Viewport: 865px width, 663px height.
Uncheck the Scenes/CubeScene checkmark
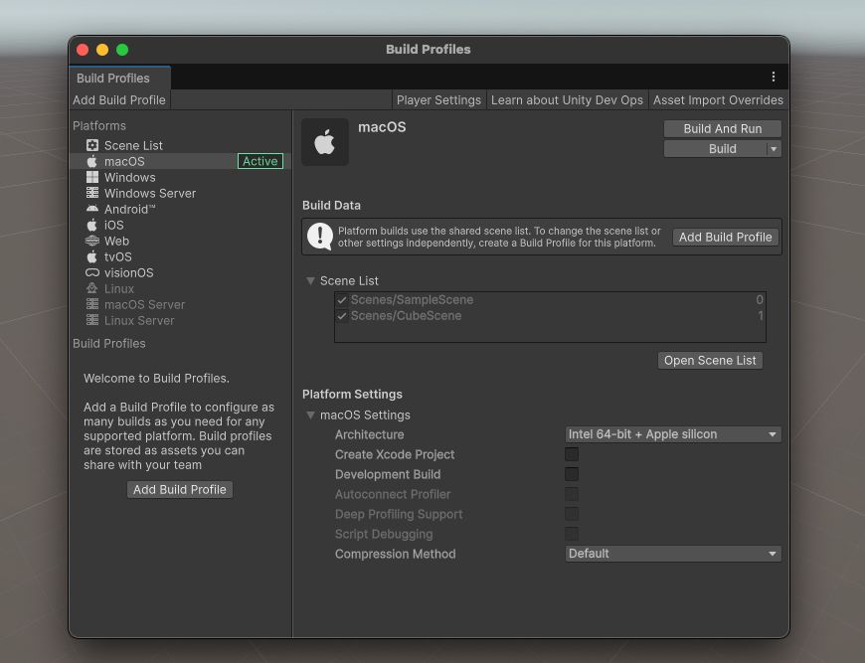point(342,316)
